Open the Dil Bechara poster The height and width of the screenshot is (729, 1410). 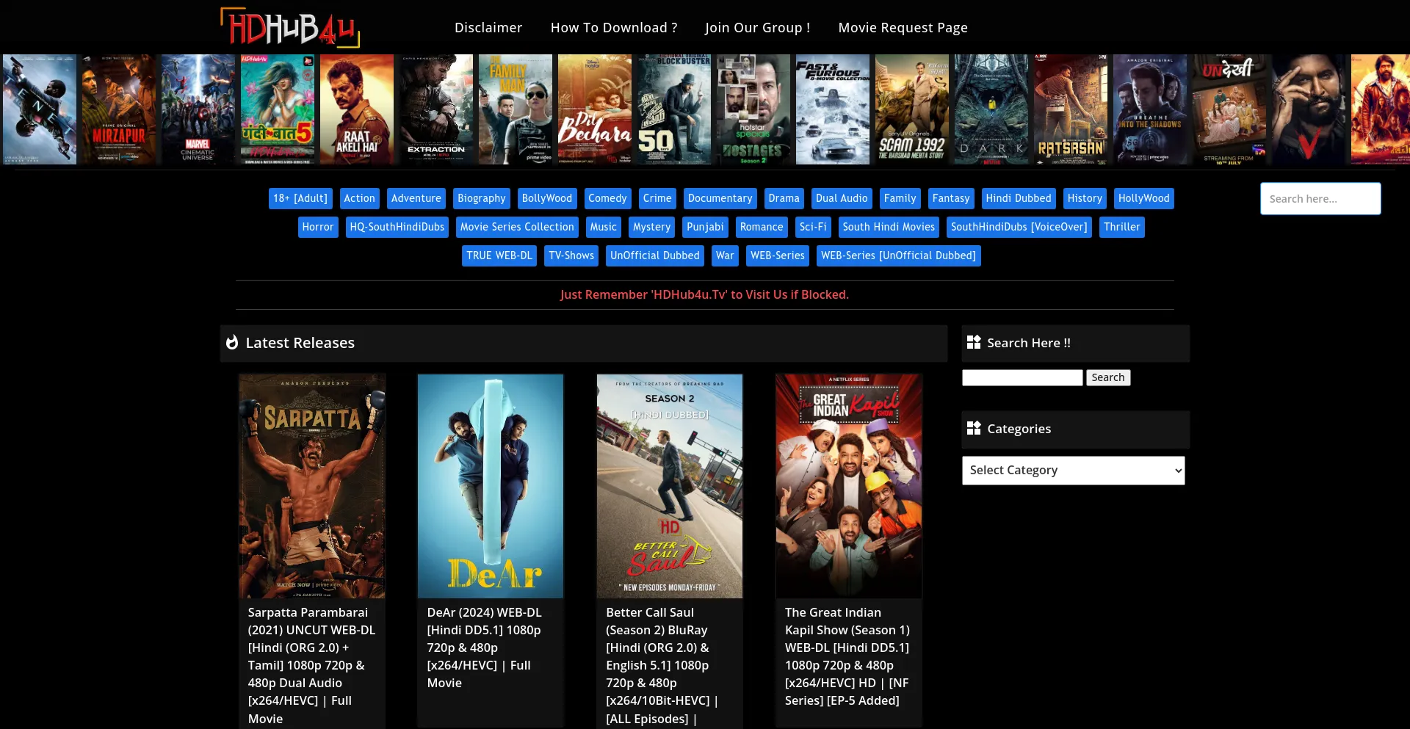[x=595, y=109]
